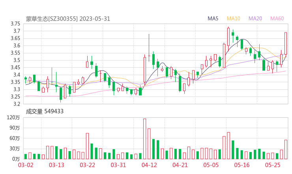292x174 pixels.
Task: Click the MA5 legend label
Action: pyautogui.click(x=213, y=19)
